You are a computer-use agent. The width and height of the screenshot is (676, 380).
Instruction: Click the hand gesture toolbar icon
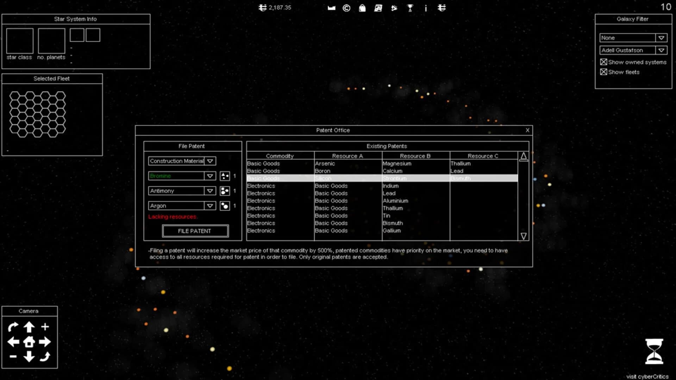point(394,8)
